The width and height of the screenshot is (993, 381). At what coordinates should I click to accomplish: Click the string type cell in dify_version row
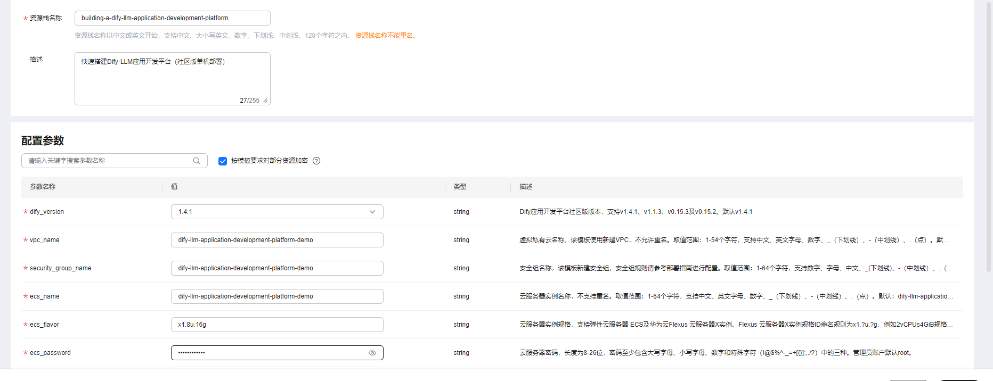click(461, 212)
